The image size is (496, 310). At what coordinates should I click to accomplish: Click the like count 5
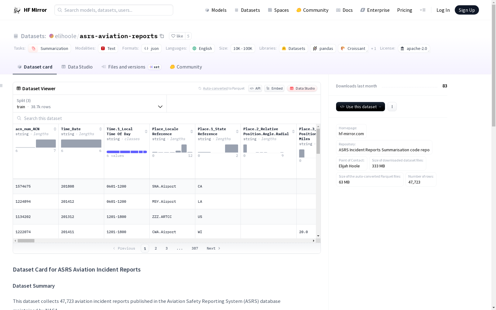coord(188,36)
